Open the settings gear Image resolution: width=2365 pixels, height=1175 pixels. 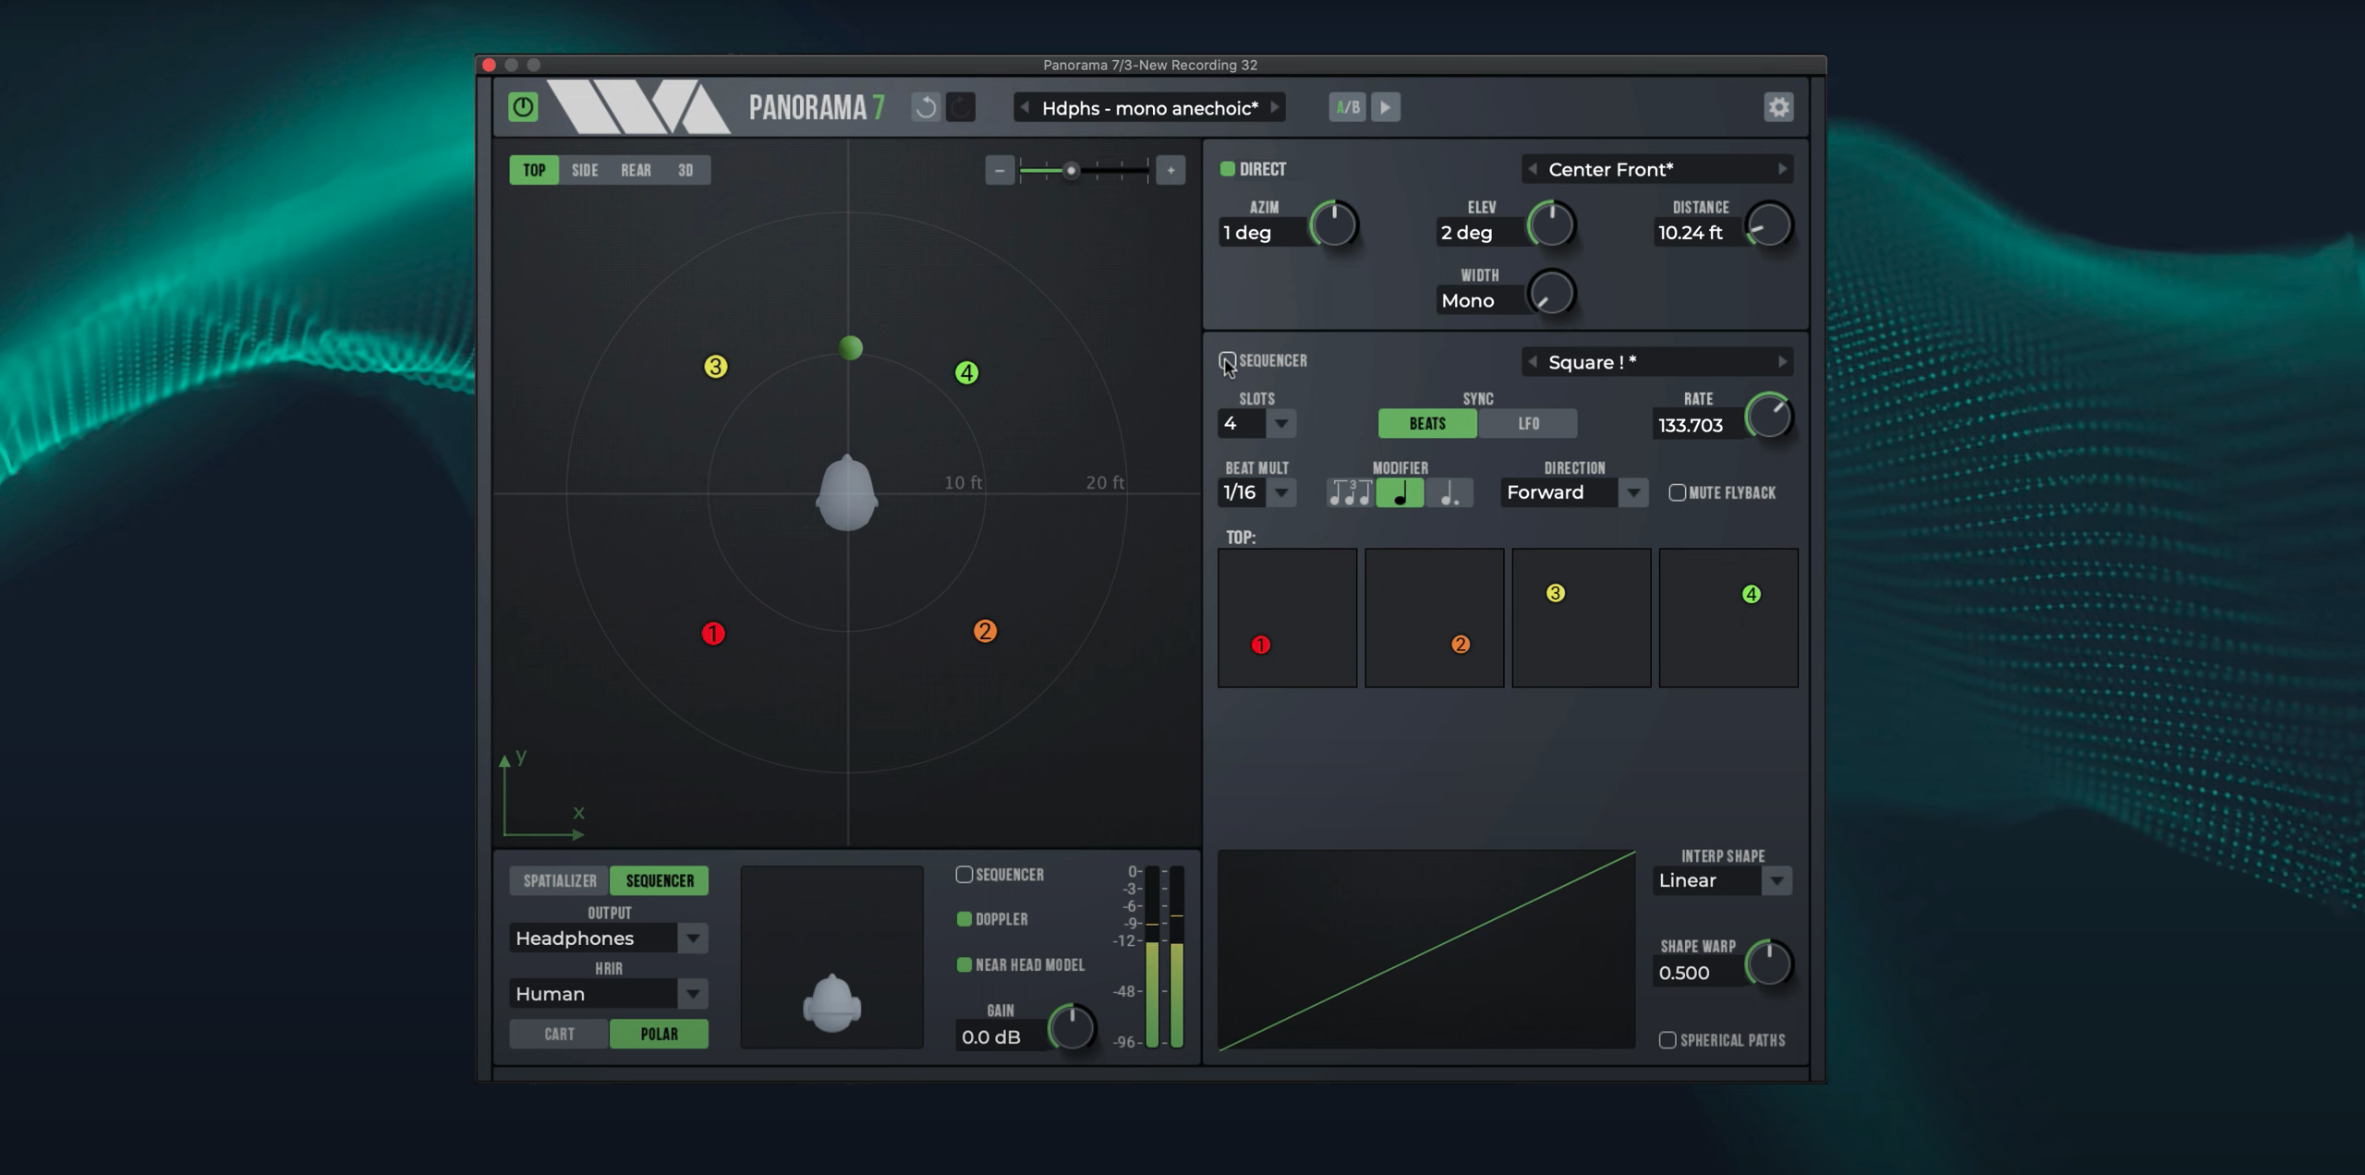coord(1778,107)
